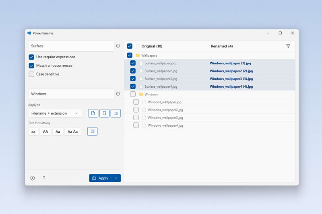This screenshot has height=214, width=322.
Task: Uncheck Match all occurrences
Action: point(31,66)
